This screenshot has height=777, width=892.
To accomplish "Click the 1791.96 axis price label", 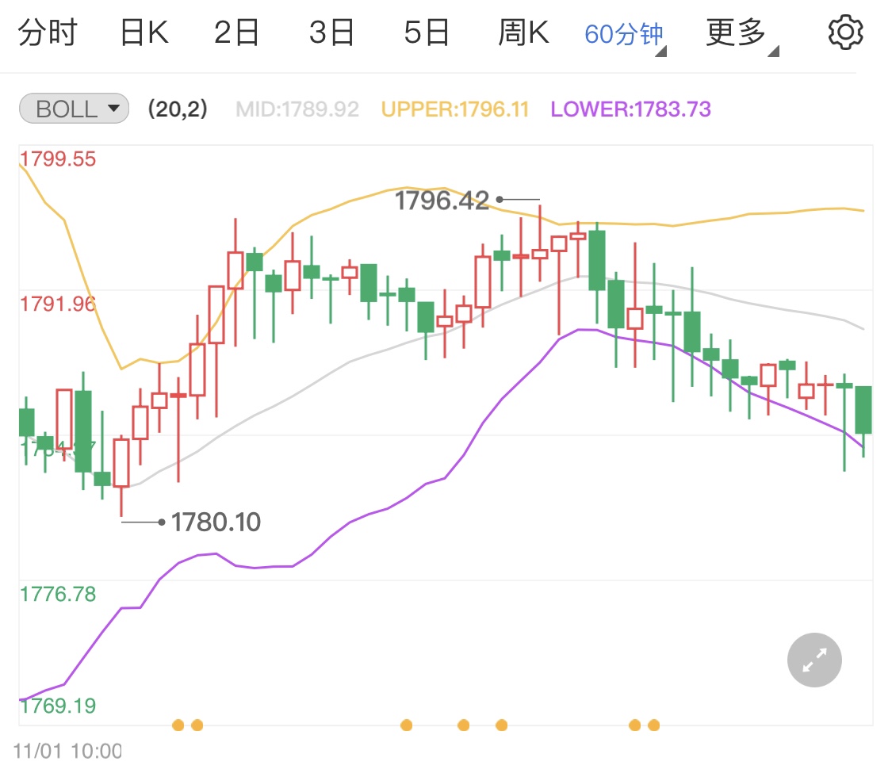I will coord(58,304).
